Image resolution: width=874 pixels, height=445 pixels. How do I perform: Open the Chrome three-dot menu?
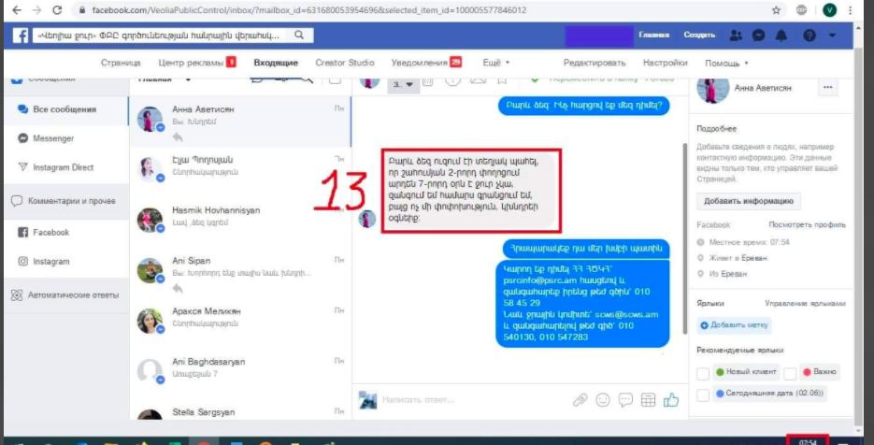(x=850, y=10)
